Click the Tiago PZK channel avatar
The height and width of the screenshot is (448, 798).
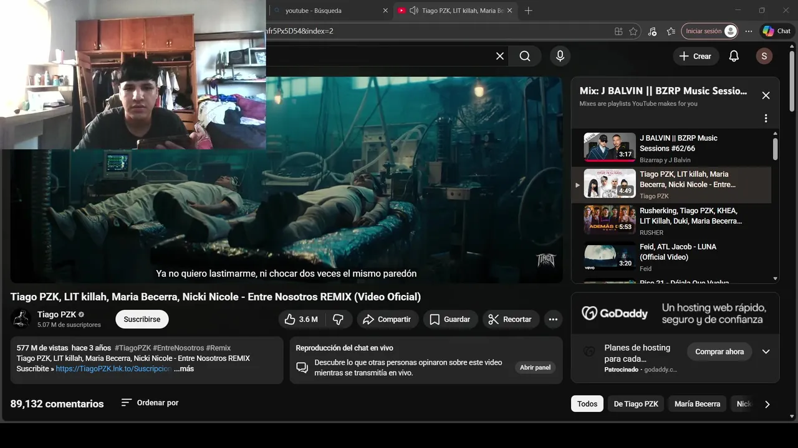(21, 319)
